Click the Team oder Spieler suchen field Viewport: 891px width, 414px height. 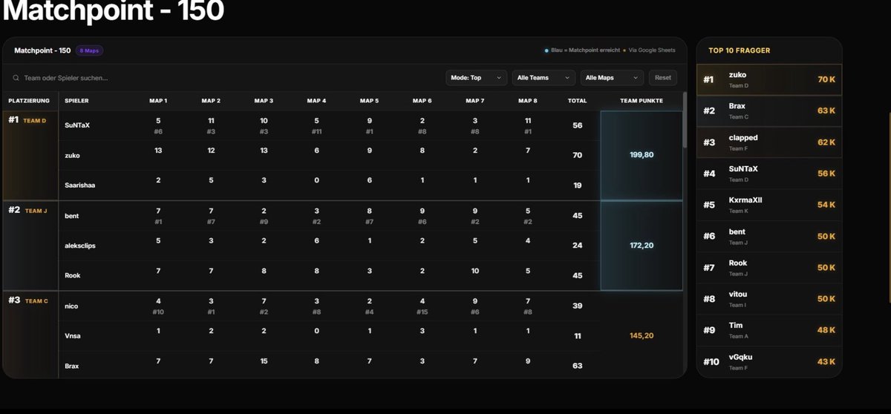(x=223, y=78)
